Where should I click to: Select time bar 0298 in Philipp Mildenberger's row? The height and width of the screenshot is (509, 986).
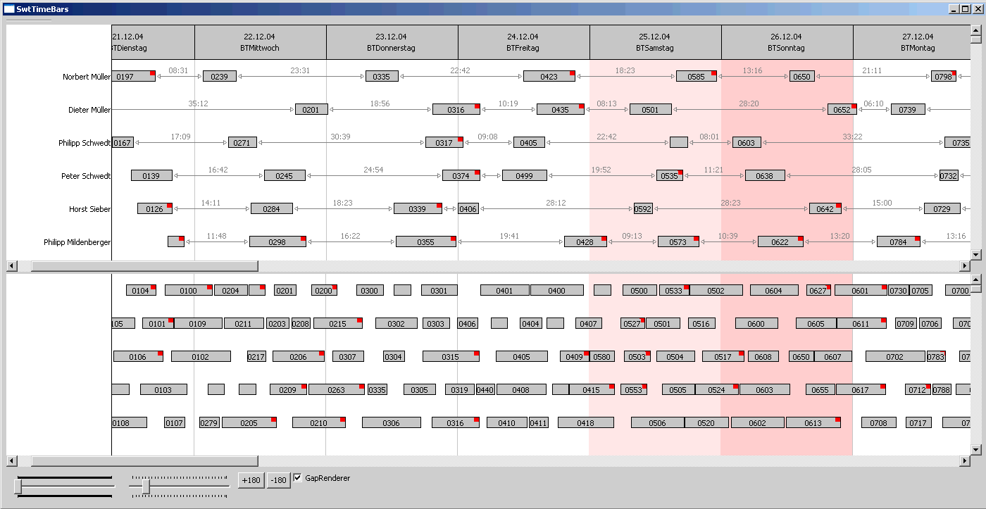(277, 242)
